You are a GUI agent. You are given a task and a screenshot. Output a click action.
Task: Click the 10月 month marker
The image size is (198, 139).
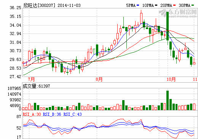[171, 80]
